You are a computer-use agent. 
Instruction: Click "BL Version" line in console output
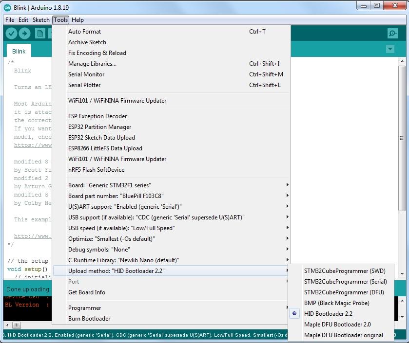pos(27,305)
